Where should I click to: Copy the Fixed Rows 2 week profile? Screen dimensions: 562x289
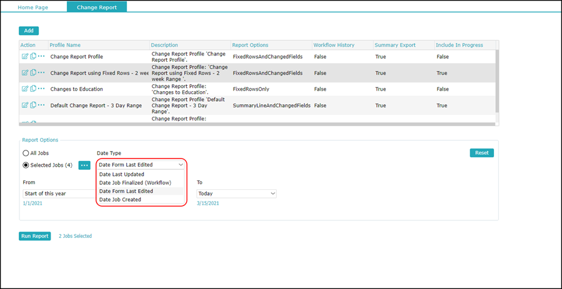[x=33, y=72]
